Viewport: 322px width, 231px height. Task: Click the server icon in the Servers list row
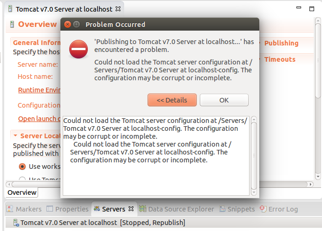tap(16, 223)
